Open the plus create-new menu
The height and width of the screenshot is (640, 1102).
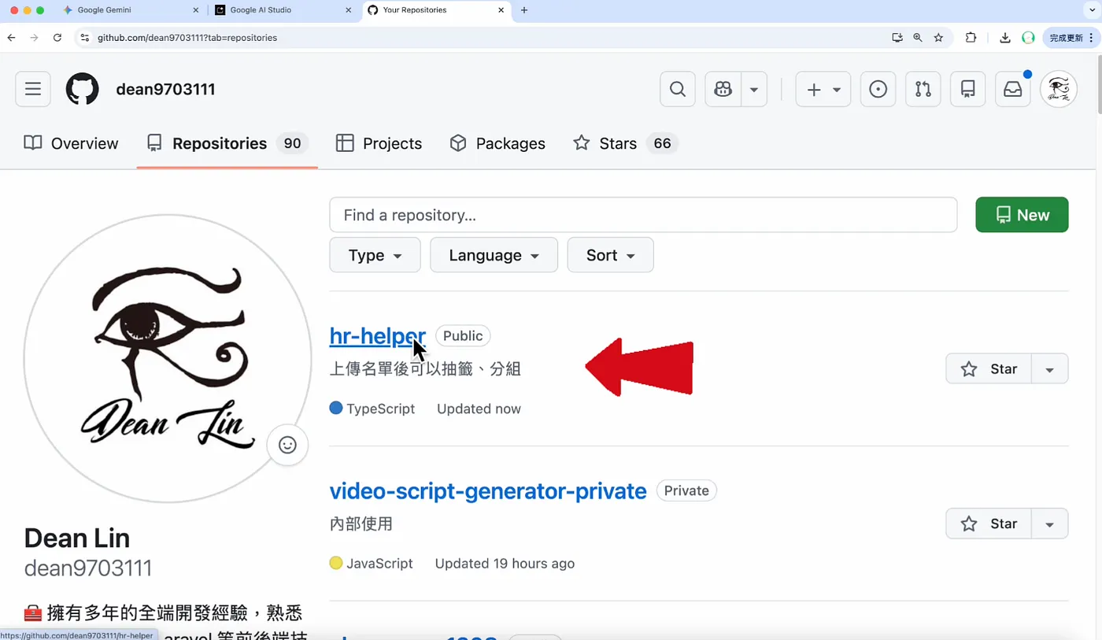(823, 89)
